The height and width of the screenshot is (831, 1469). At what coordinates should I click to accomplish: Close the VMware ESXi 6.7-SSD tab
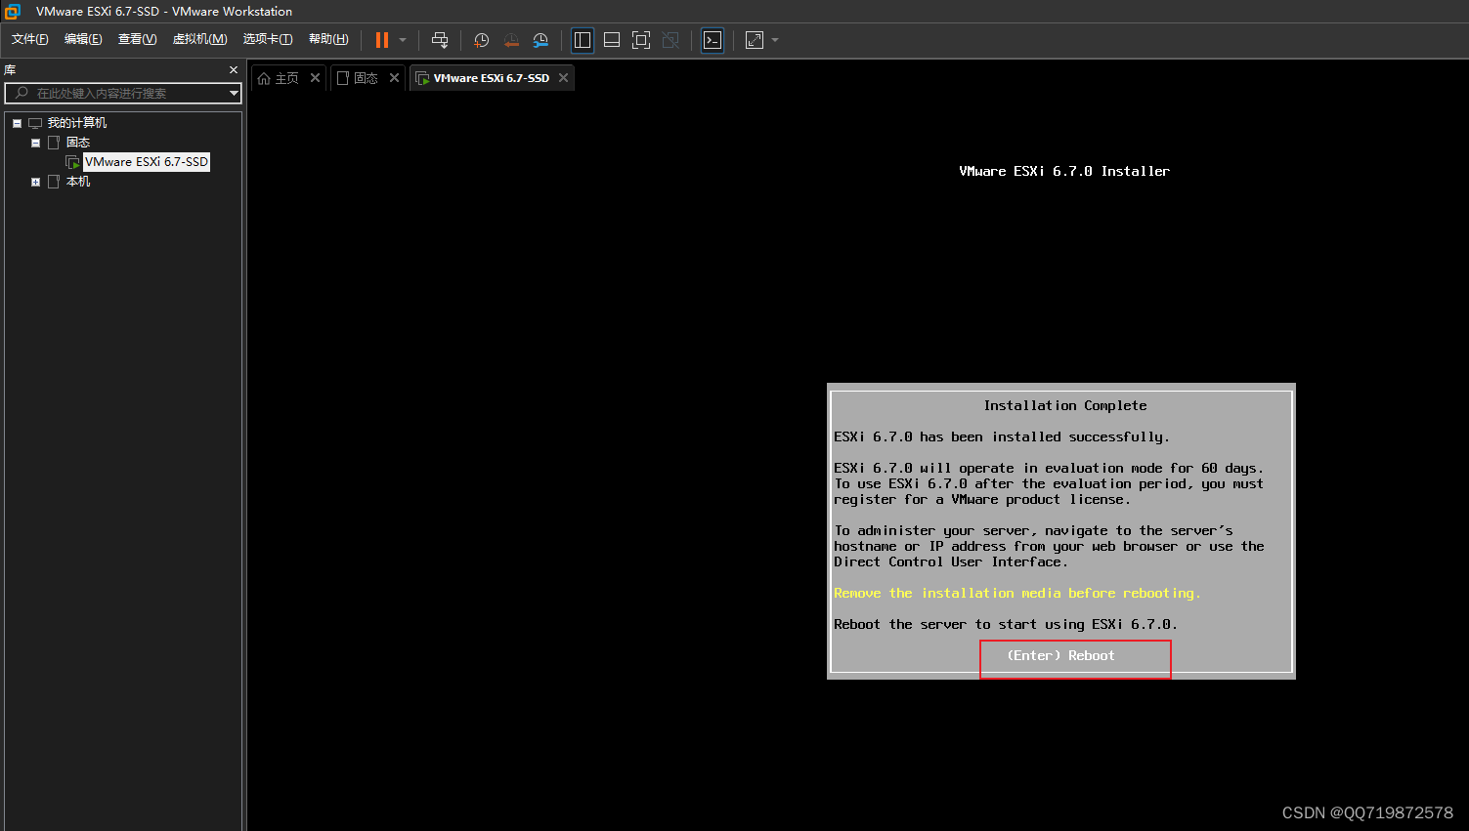tap(563, 78)
